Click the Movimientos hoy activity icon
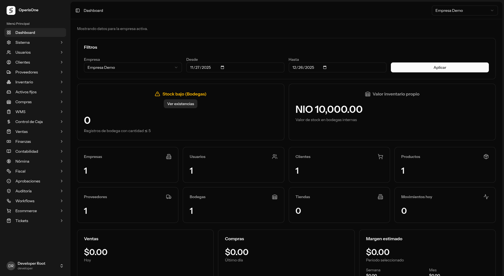Screen dimensions: 504x276 click(486, 197)
